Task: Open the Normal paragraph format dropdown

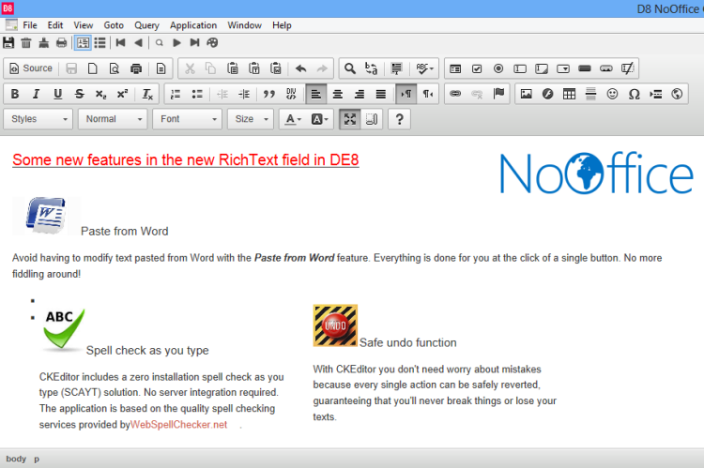Action: coord(113,119)
